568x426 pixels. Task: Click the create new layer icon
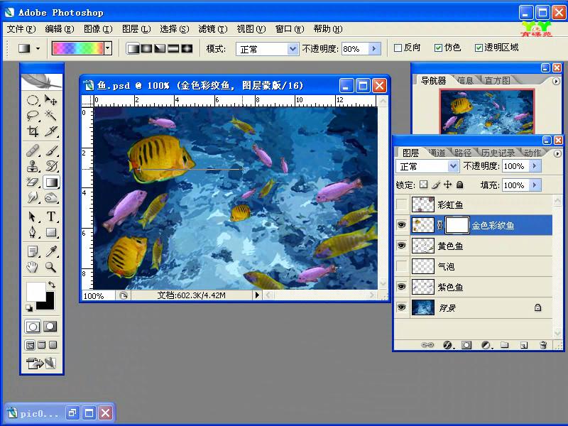(524, 345)
